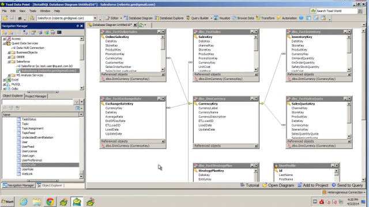
Task: Open the File menu
Action: [5, 11]
